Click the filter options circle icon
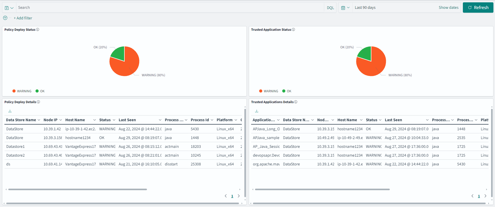The image size is (495, 207). [x=5, y=18]
